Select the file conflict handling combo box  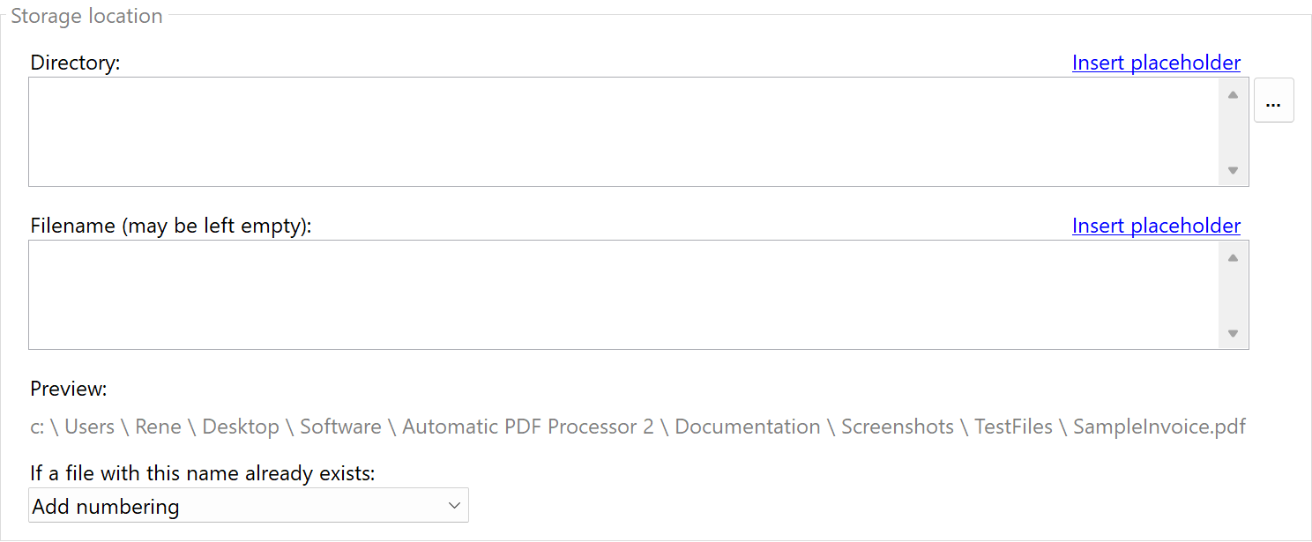(x=247, y=505)
